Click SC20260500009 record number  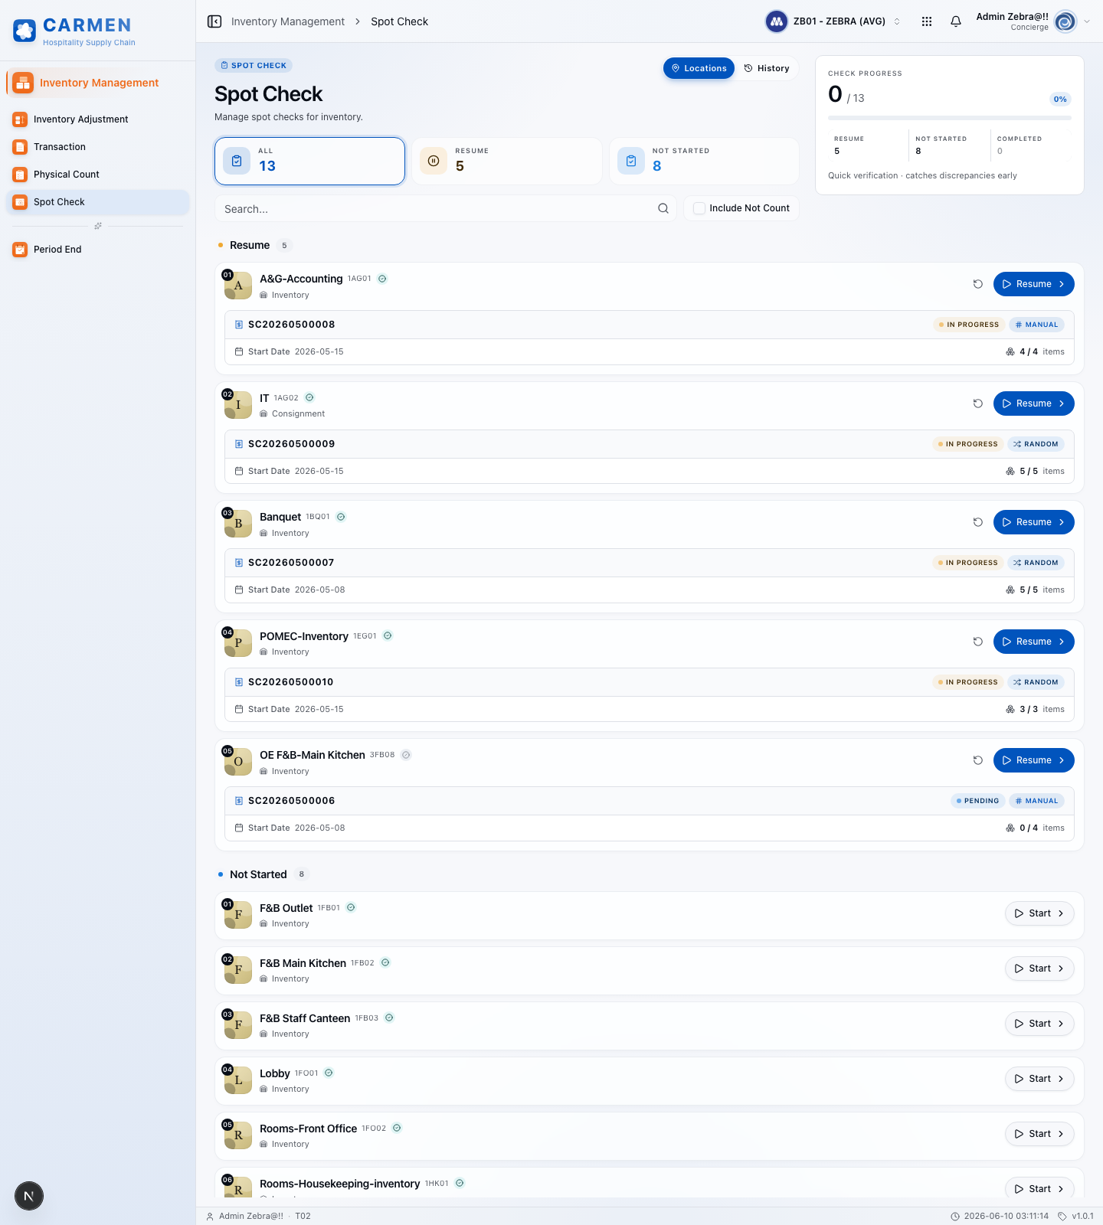click(x=291, y=444)
